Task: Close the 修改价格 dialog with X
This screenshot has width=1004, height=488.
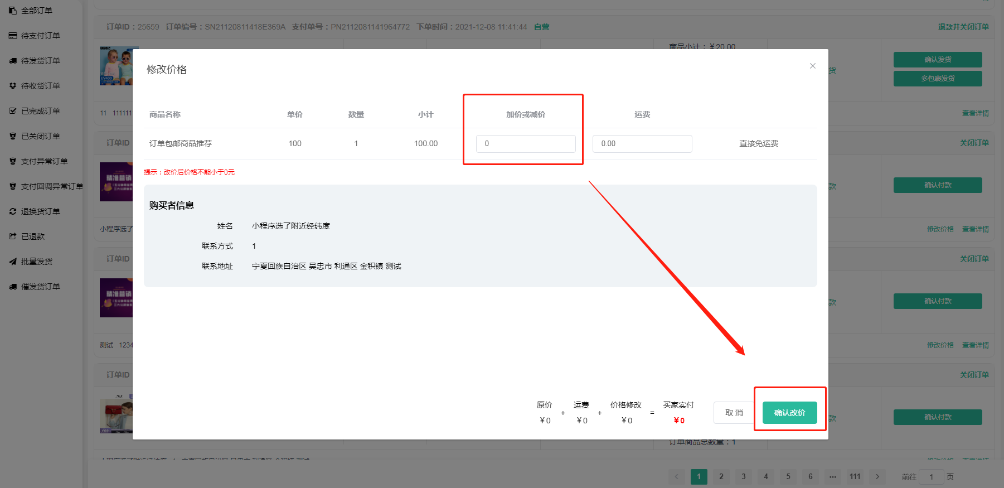Action: tap(813, 66)
